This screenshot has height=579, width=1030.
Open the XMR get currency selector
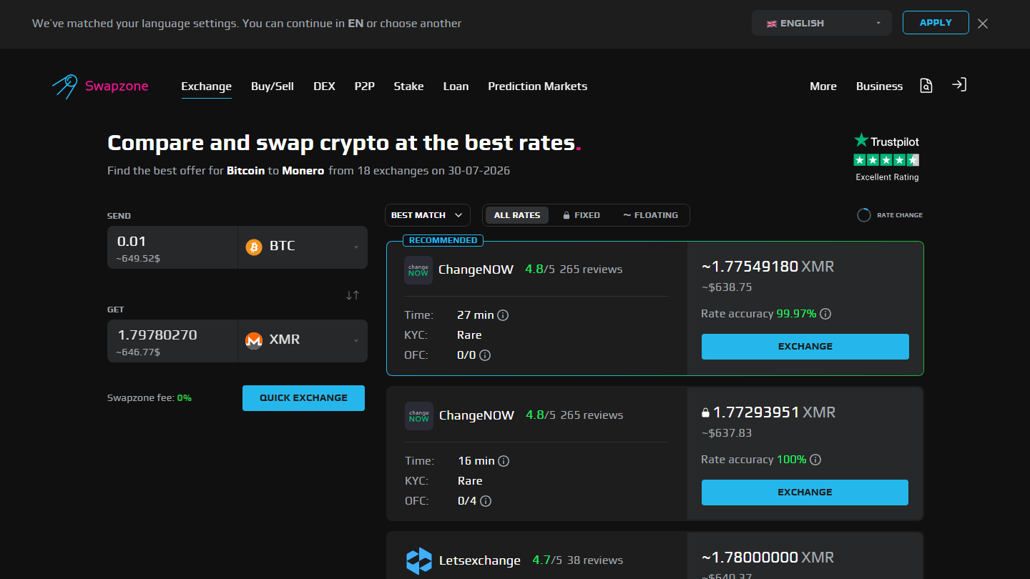point(303,341)
